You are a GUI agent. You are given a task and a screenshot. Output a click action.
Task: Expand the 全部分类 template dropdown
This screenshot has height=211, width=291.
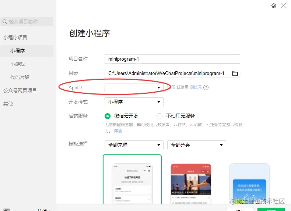point(197,145)
